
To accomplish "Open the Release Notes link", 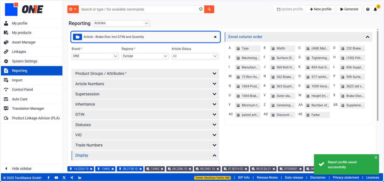I will click(267, 178).
